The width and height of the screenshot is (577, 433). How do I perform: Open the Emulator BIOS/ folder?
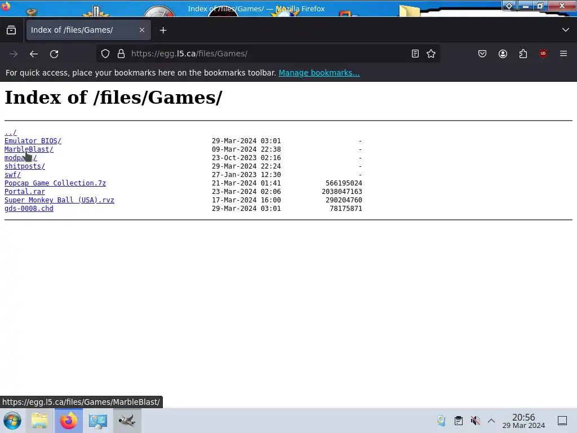(33, 140)
